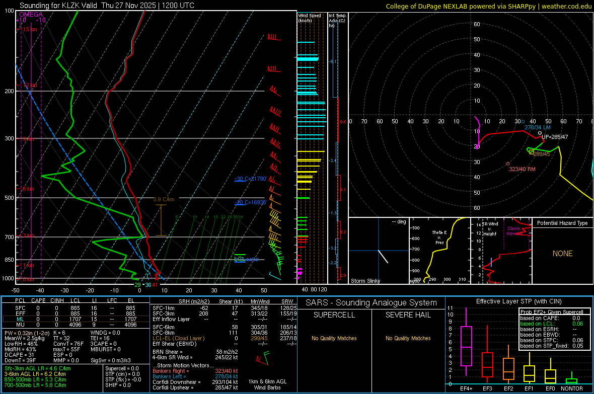
Task: Click the 'Prob EF2+ Given Supercell' heading
Action: pyautogui.click(x=551, y=312)
